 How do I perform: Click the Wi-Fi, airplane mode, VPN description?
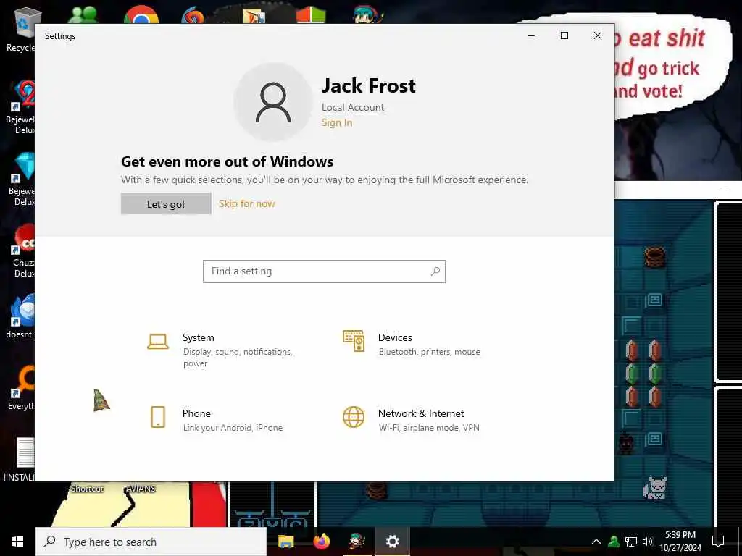(429, 428)
